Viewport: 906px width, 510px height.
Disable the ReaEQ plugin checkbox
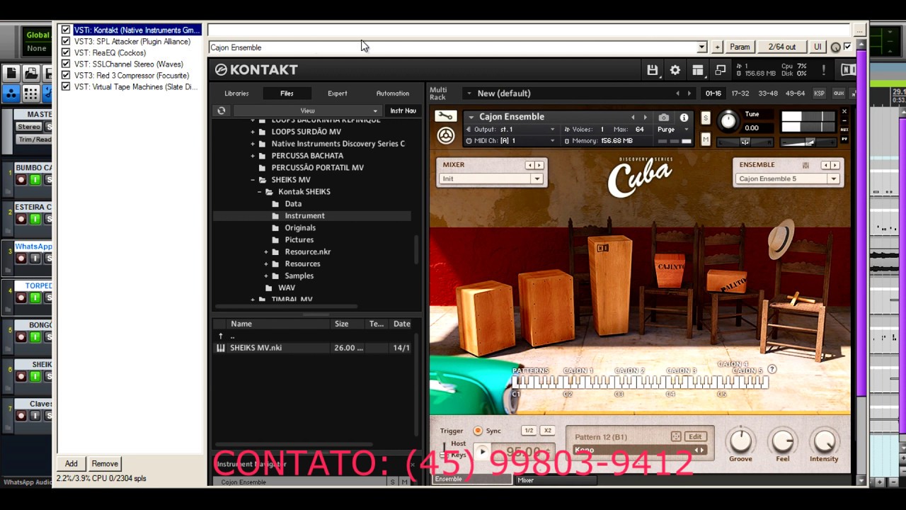point(66,52)
